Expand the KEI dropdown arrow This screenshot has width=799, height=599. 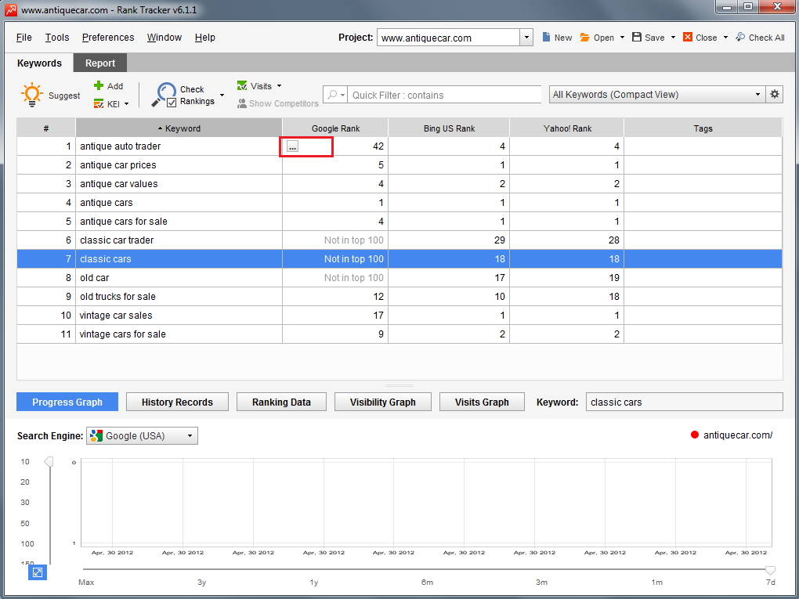(126, 104)
